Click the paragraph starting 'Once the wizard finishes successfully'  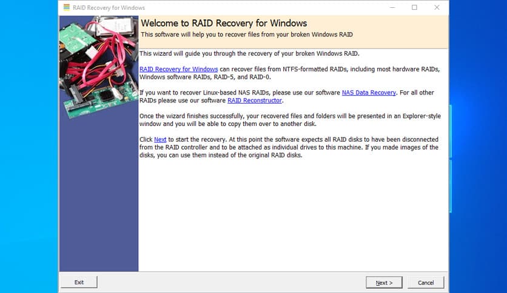tap(290, 120)
